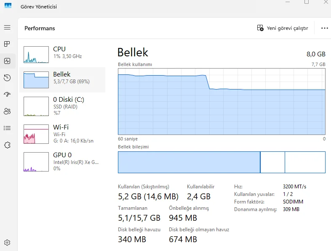
Task: Click the narrow middle segment of composition bar
Action: (x=272, y=162)
